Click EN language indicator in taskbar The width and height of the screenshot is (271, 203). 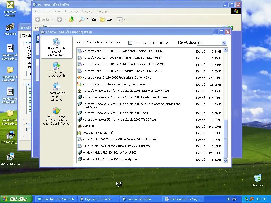228,199
